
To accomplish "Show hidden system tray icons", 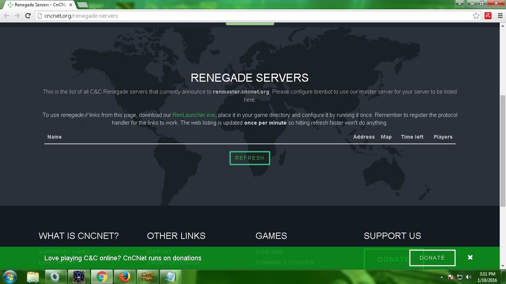I will (x=441, y=277).
